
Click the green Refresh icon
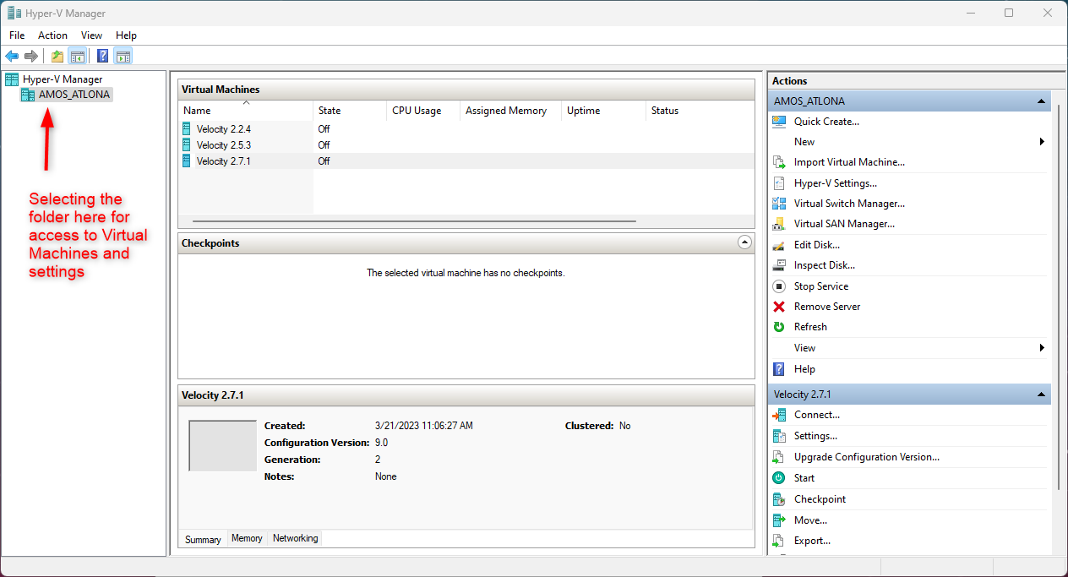pyautogui.click(x=779, y=327)
